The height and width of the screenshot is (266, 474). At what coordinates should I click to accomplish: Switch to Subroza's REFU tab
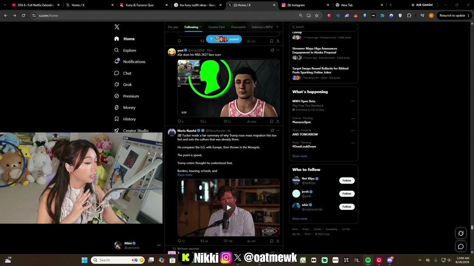click(x=262, y=27)
